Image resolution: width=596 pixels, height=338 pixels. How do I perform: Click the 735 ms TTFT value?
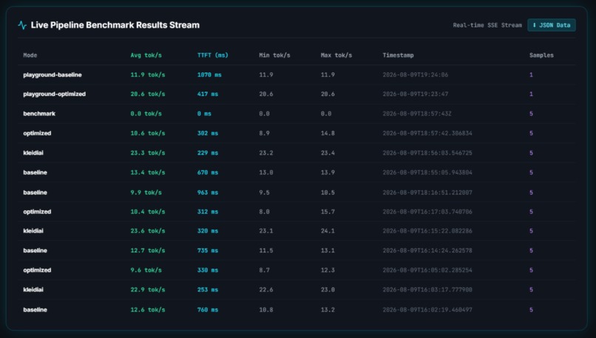(x=208, y=250)
